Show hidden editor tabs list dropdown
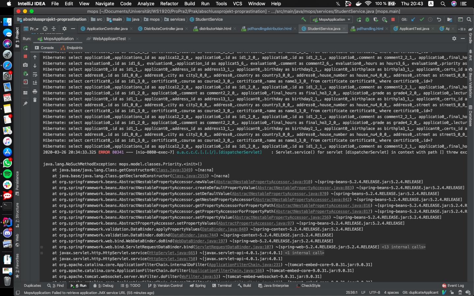This screenshot has height=296, width=474. 462,29
